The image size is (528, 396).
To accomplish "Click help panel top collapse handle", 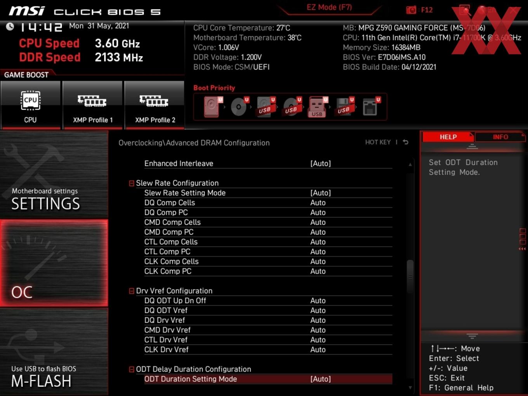I will point(472,146).
